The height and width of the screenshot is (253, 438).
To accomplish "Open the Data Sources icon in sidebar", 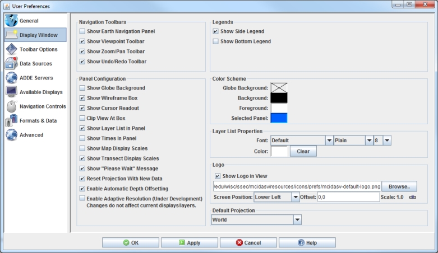I will 11,64.
